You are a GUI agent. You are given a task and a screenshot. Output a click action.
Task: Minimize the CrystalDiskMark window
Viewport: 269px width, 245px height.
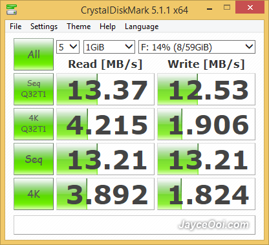[210, 8]
